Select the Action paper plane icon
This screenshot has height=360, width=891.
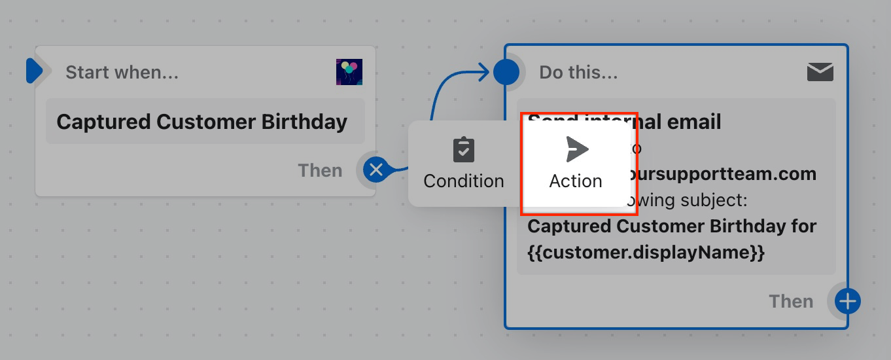click(x=576, y=150)
